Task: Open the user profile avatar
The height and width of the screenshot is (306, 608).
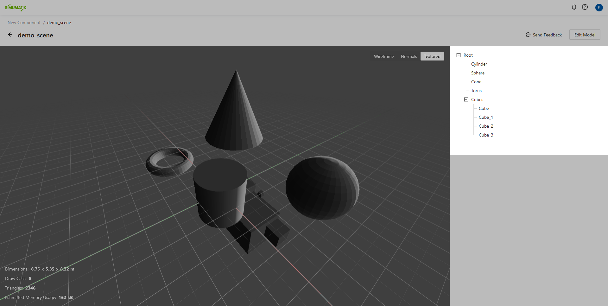Action: pos(598,7)
